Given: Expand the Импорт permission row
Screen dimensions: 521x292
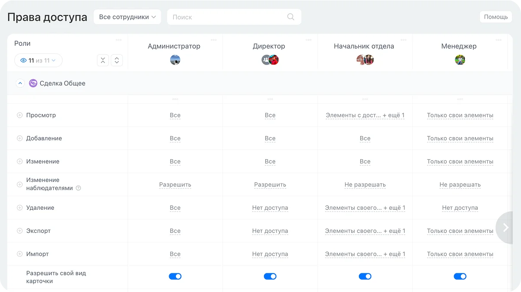Looking at the screenshot, I should [19, 254].
